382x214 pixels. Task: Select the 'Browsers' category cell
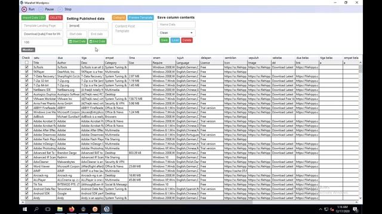(x=116, y=117)
